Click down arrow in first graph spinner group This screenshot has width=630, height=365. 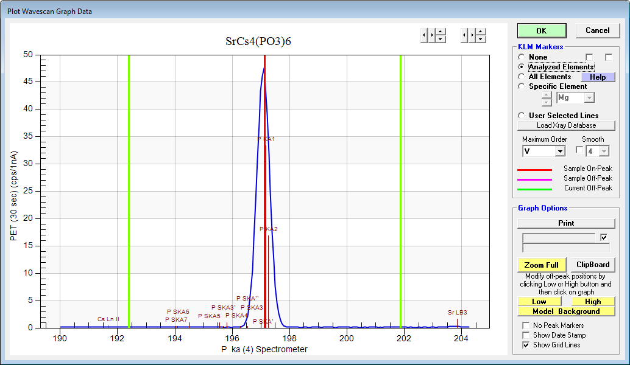pos(441,39)
